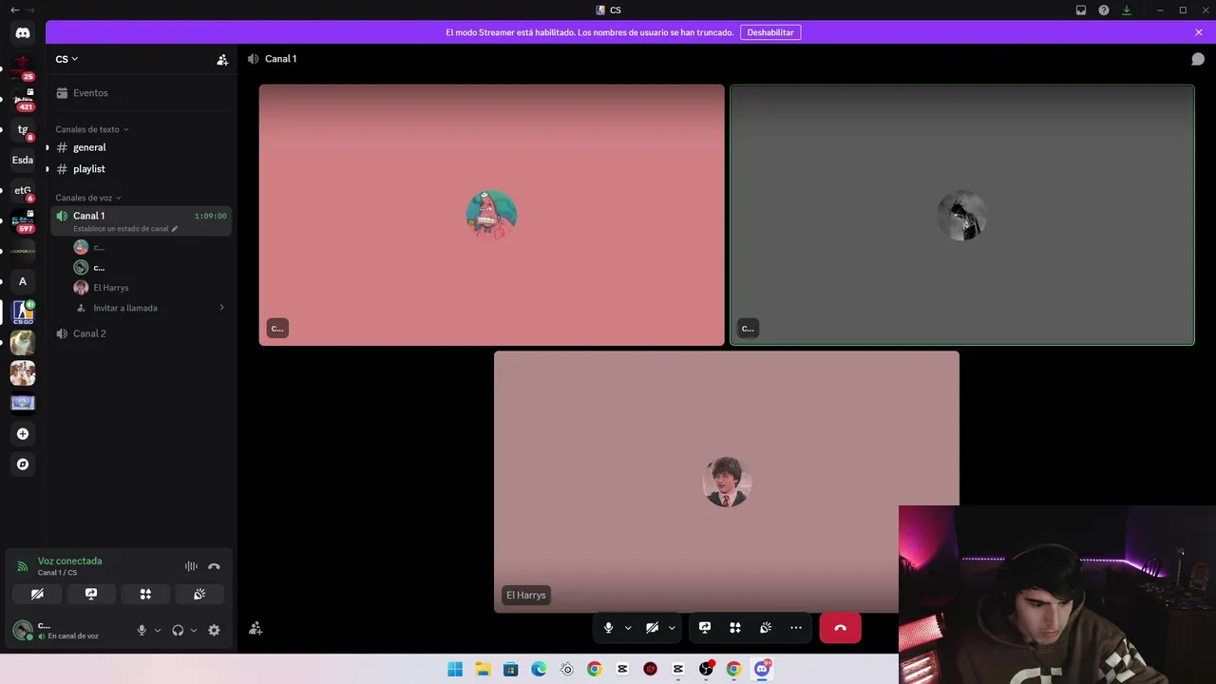Expand microphone input options in user panel
The width and height of the screenshot is (1216, 684).
[158, 630]
